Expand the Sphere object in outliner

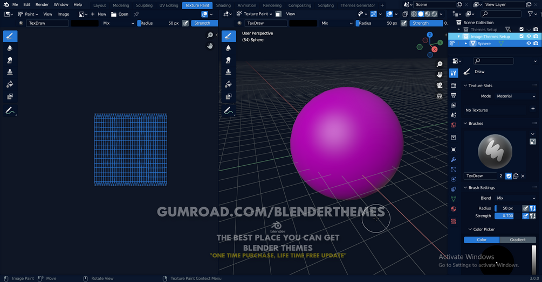point(465,44)
